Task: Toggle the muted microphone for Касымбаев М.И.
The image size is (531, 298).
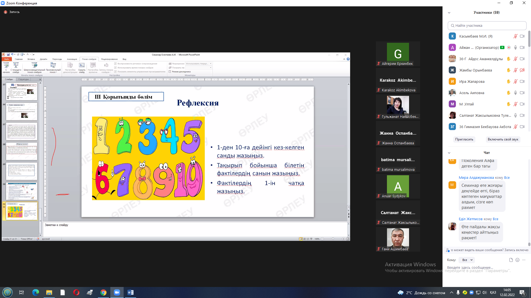Action: coord(516,36)
